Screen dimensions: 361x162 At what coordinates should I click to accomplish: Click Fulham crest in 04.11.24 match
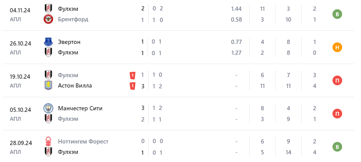[x=48, y=8]
